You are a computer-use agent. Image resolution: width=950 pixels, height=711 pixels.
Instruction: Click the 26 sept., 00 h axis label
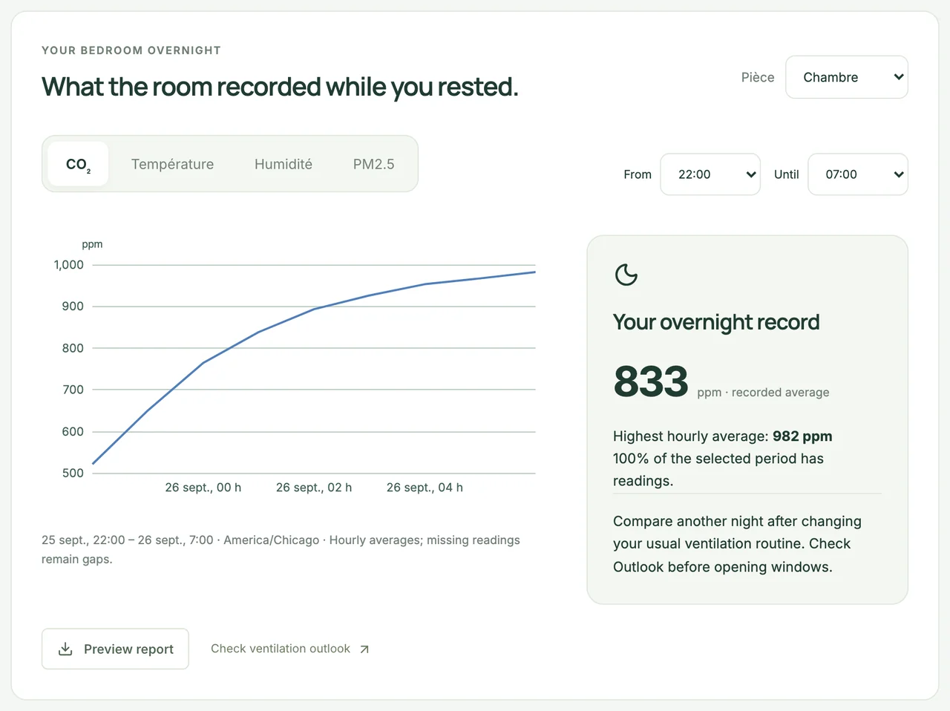tap(203, 488)
